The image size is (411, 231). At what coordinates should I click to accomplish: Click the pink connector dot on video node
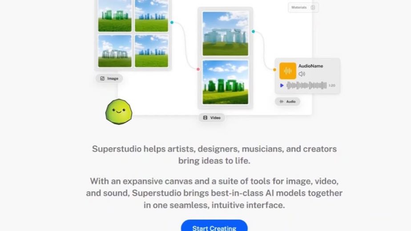[x=198, y=69]
